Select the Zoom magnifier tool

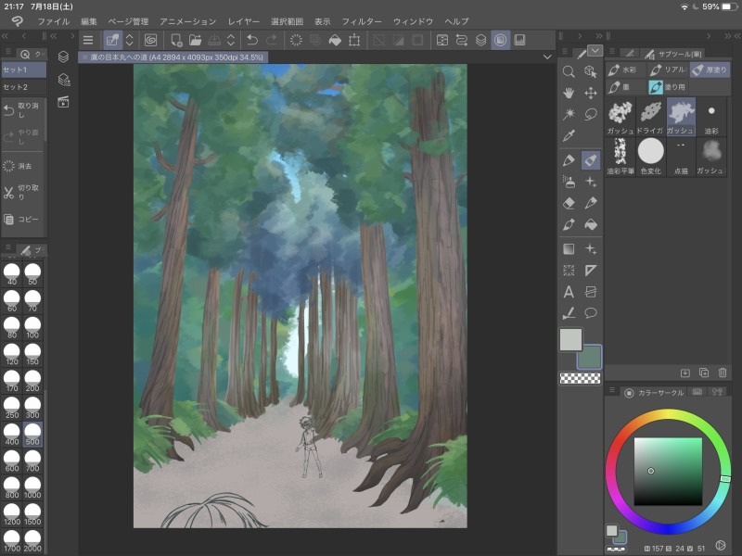pos(569,72)
